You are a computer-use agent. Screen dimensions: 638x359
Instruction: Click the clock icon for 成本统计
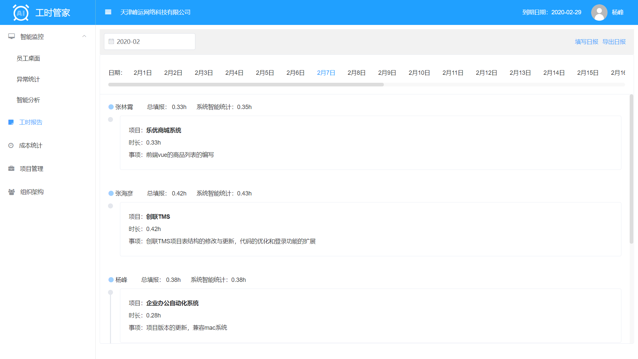click(11, 146)
